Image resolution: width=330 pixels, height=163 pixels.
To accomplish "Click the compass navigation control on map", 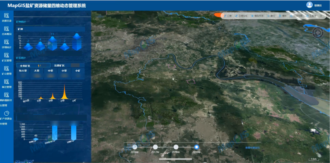I will [317, 32].
